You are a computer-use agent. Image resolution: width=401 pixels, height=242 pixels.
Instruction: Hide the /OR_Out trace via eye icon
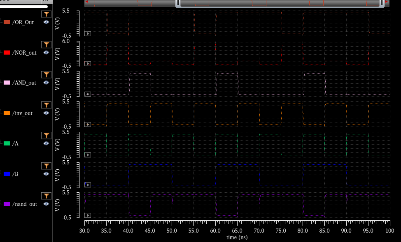[x=46, y=22]
